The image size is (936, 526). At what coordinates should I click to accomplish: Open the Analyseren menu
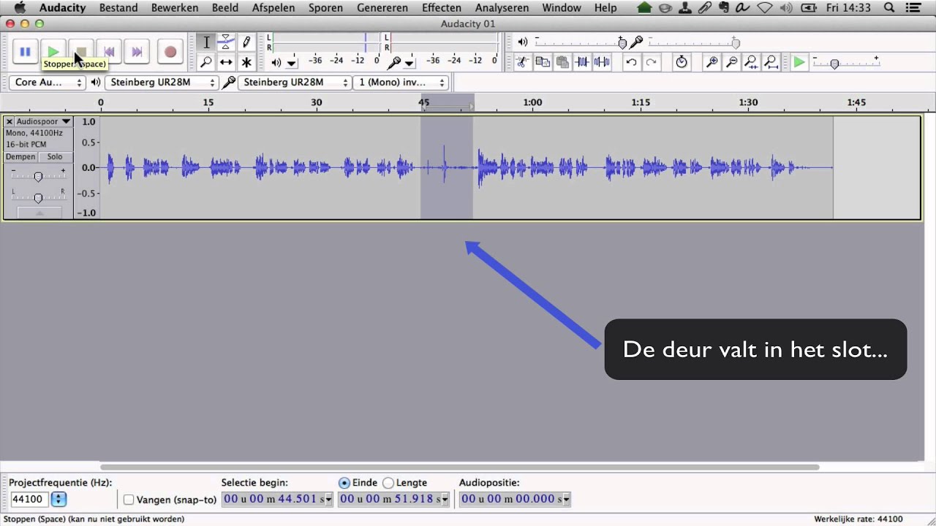502,8
